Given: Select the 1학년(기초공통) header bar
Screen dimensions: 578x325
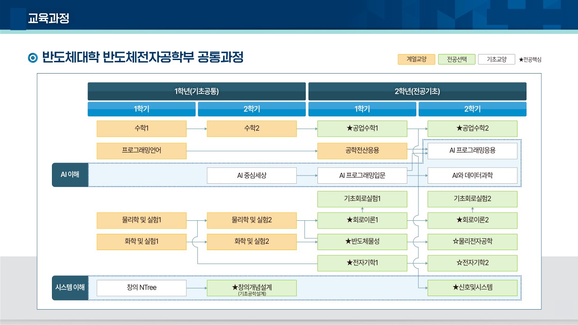Looking at the screenshot, I should (196, 91).
